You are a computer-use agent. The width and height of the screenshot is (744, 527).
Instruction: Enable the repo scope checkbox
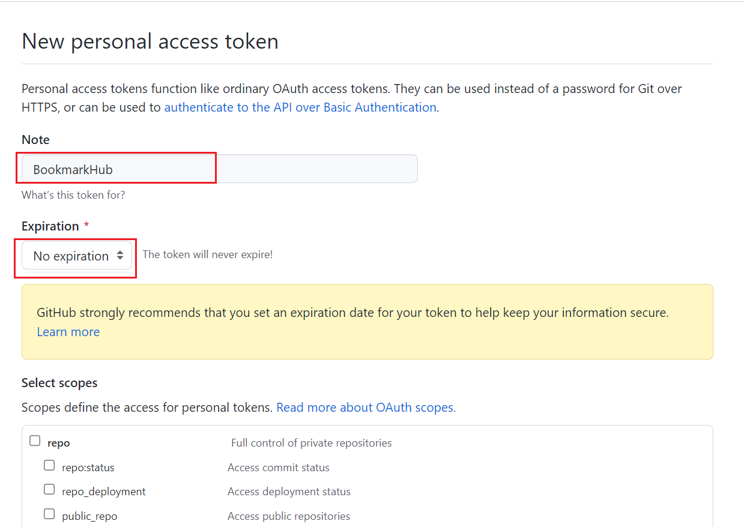35,441
